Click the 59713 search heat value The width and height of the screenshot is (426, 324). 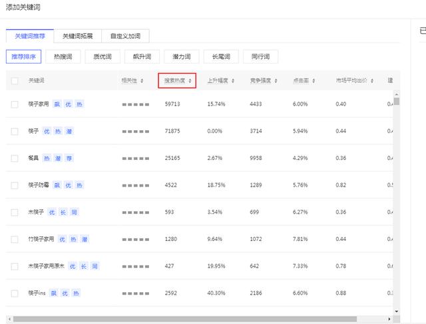click(x=172, y=104)
